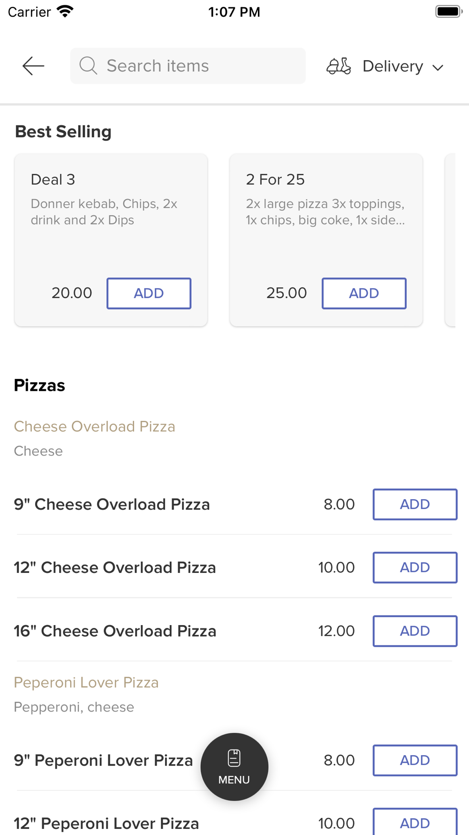Add 16" Cheese Overload Pizza

click(x=415, y=631)
